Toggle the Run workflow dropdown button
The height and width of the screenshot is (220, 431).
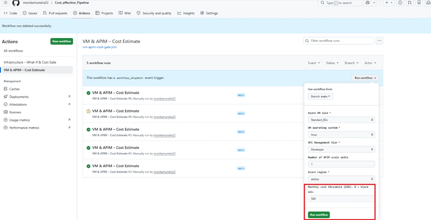[x=365, y=78]
